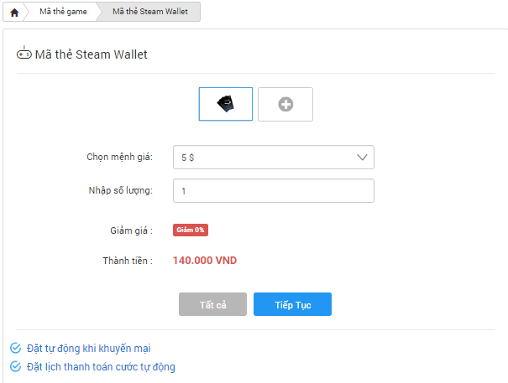Click the 'Tất cả' button
508x383 pixels.
click(x=212, y=304)
